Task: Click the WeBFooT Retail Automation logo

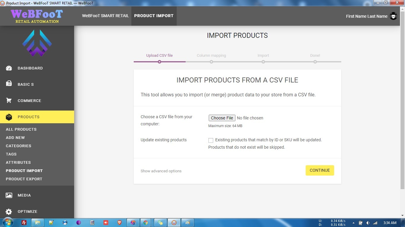Action: pyautogui.click(x=37, y=16)
